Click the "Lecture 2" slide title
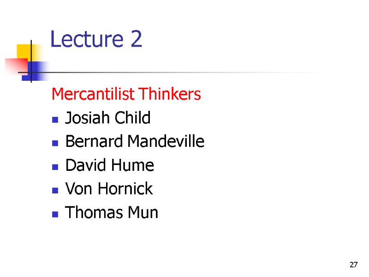369x277 pixels. 96,40
